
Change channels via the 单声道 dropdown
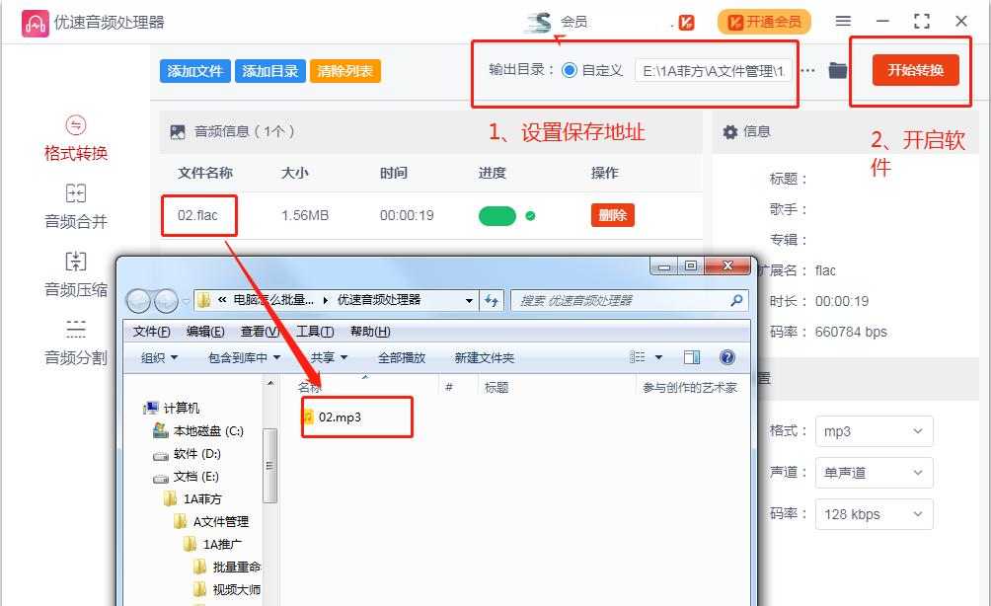click(873, 473)
